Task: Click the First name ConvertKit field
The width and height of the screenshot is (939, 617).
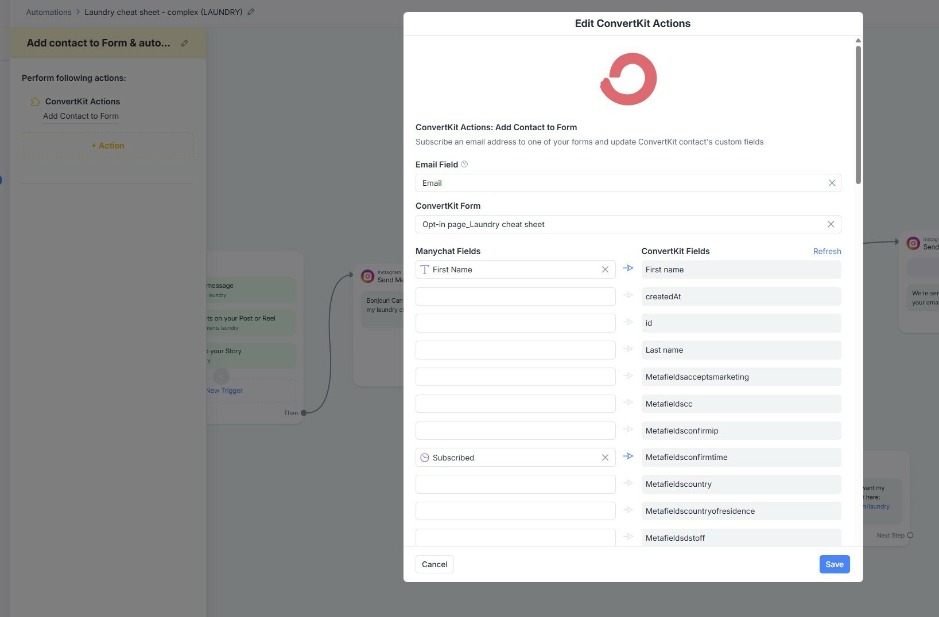Action: [741, 270]
